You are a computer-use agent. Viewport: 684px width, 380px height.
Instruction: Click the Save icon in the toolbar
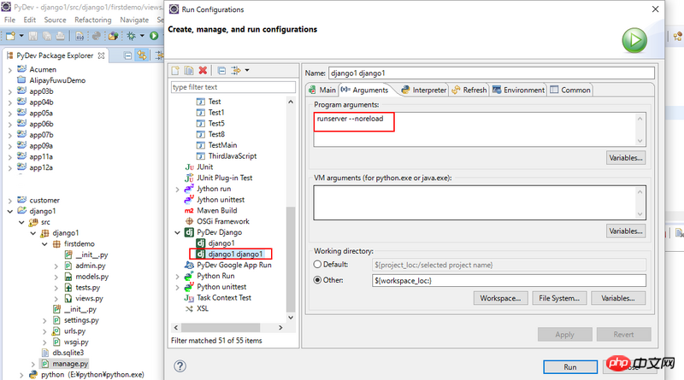[x=33, y=36]
